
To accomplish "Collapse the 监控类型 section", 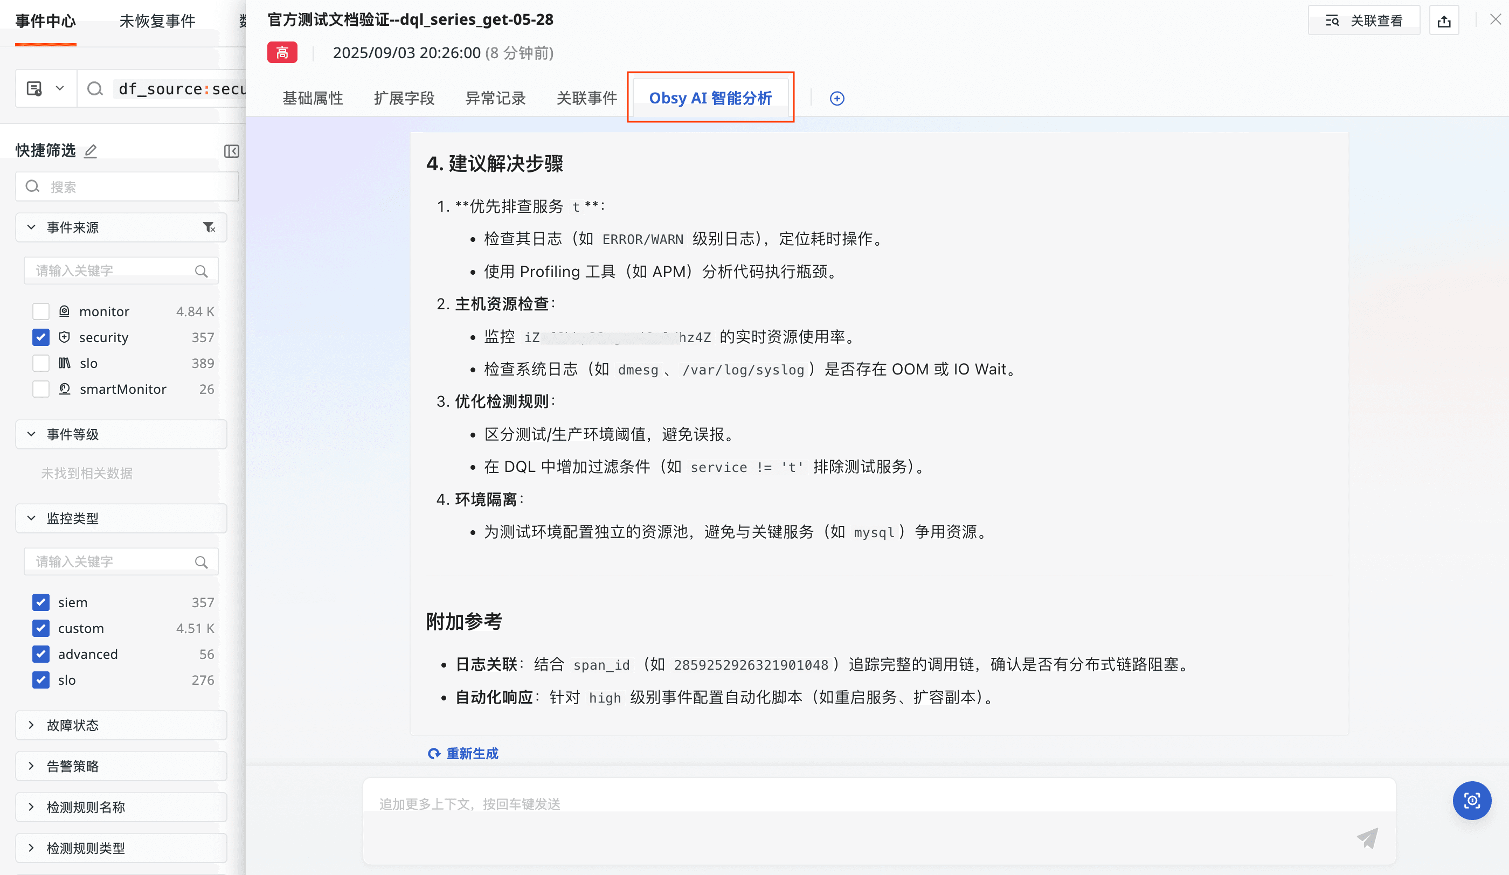I will (32, 518).
